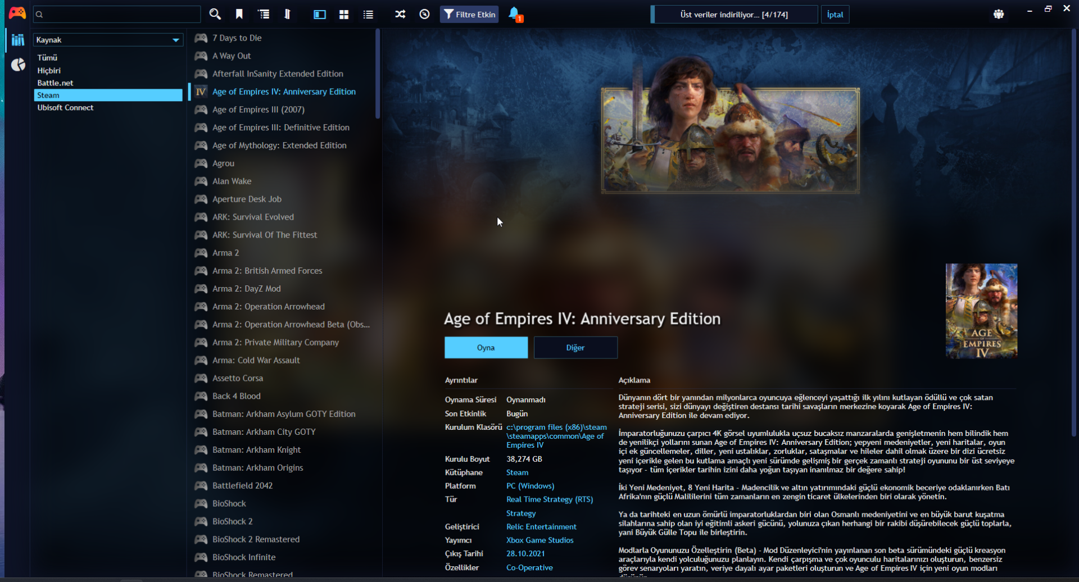
Task: Switch to List view mode
Action: point(368,14)
